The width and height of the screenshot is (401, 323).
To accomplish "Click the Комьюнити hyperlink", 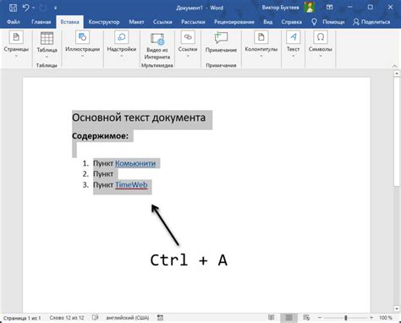I will pyautogui.click(x=135, y=163).
